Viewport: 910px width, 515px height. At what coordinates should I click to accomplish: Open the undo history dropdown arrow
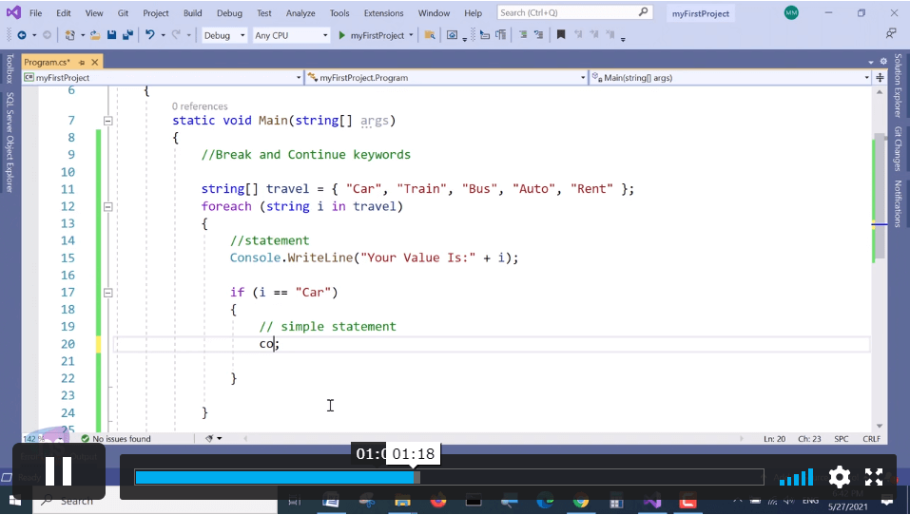pos(164,35)
